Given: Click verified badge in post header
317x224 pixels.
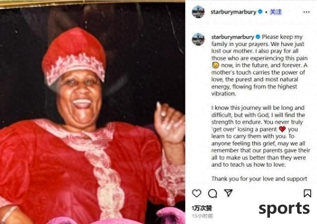Looking at the screenshot, I should (260, 12).
